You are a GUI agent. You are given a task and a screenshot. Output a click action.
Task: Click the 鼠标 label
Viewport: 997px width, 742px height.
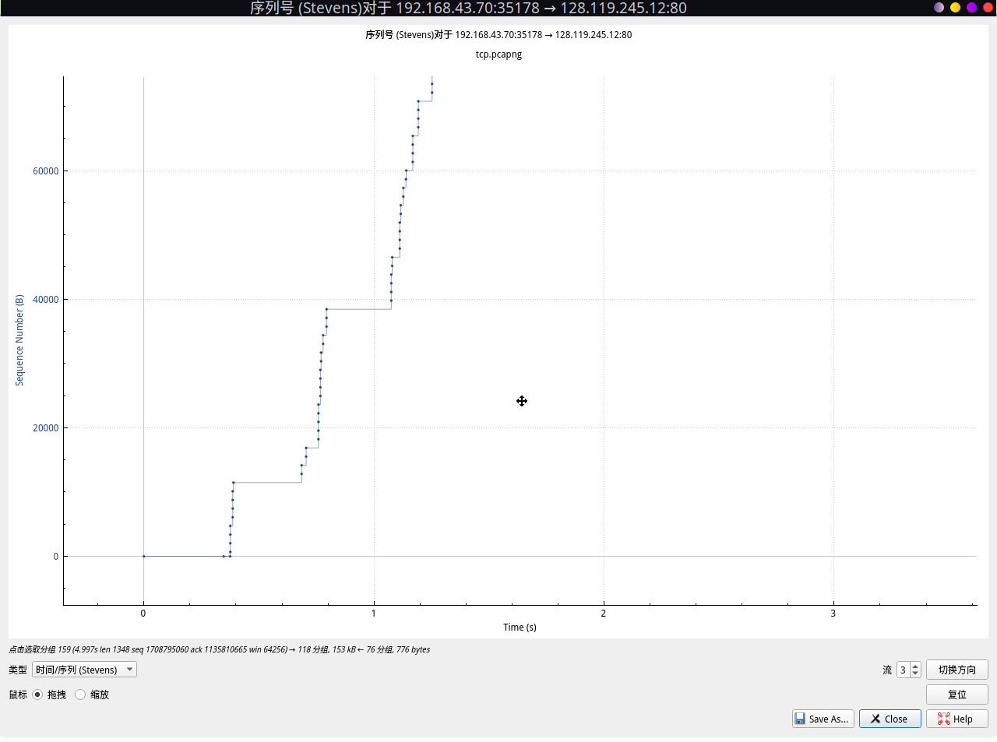18,695
